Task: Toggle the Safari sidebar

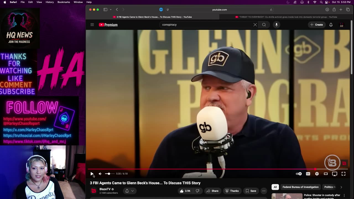Action: pos(105,10)
